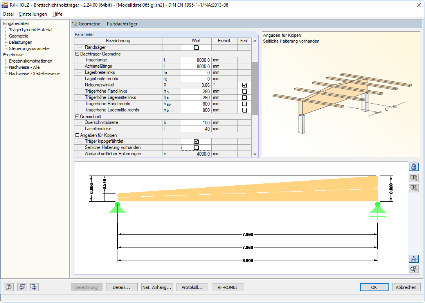This screenshot has height=303, width=425.
Task: Click the upper database-document icon with curved arrow
Action: click(x=414, y=178)
